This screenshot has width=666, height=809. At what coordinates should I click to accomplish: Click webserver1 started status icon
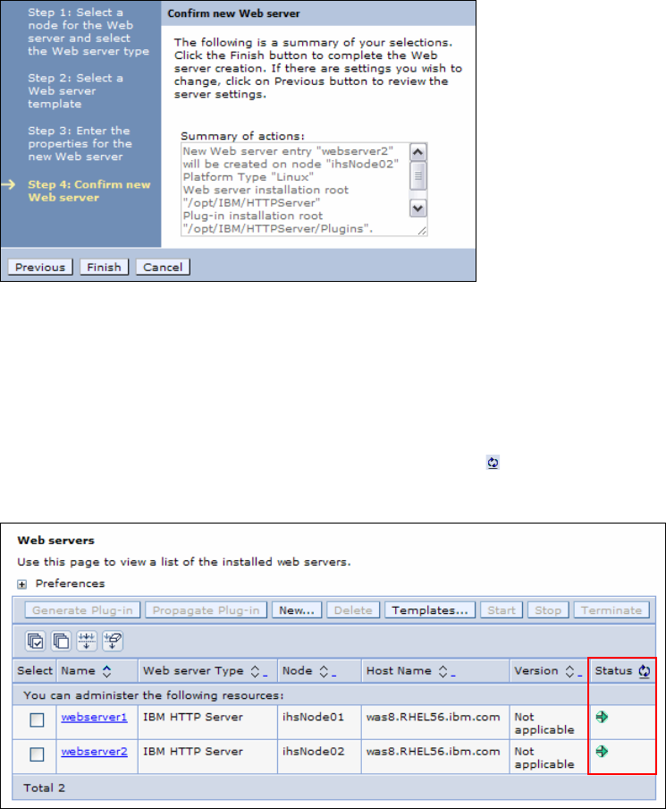click(x=602, y=717)
